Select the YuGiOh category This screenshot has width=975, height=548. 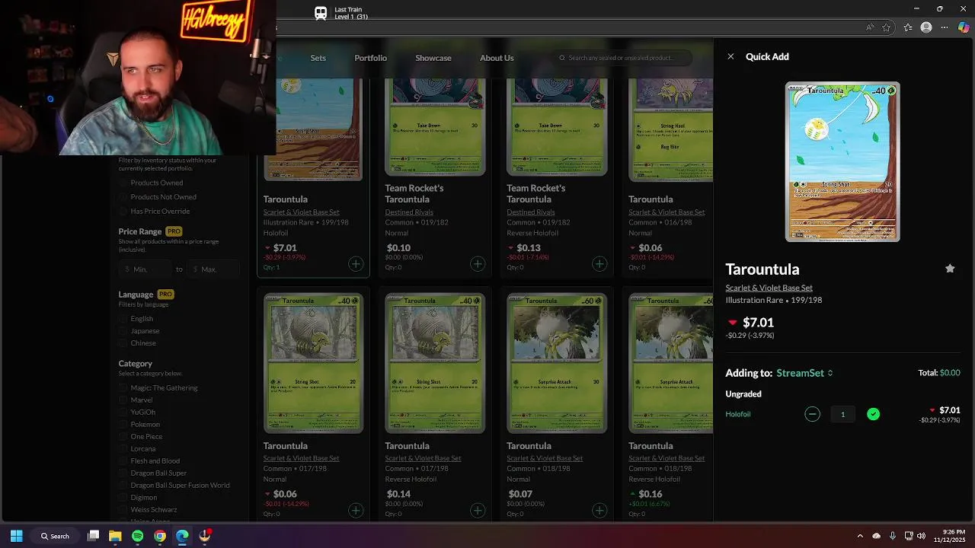tap(123, 413)
